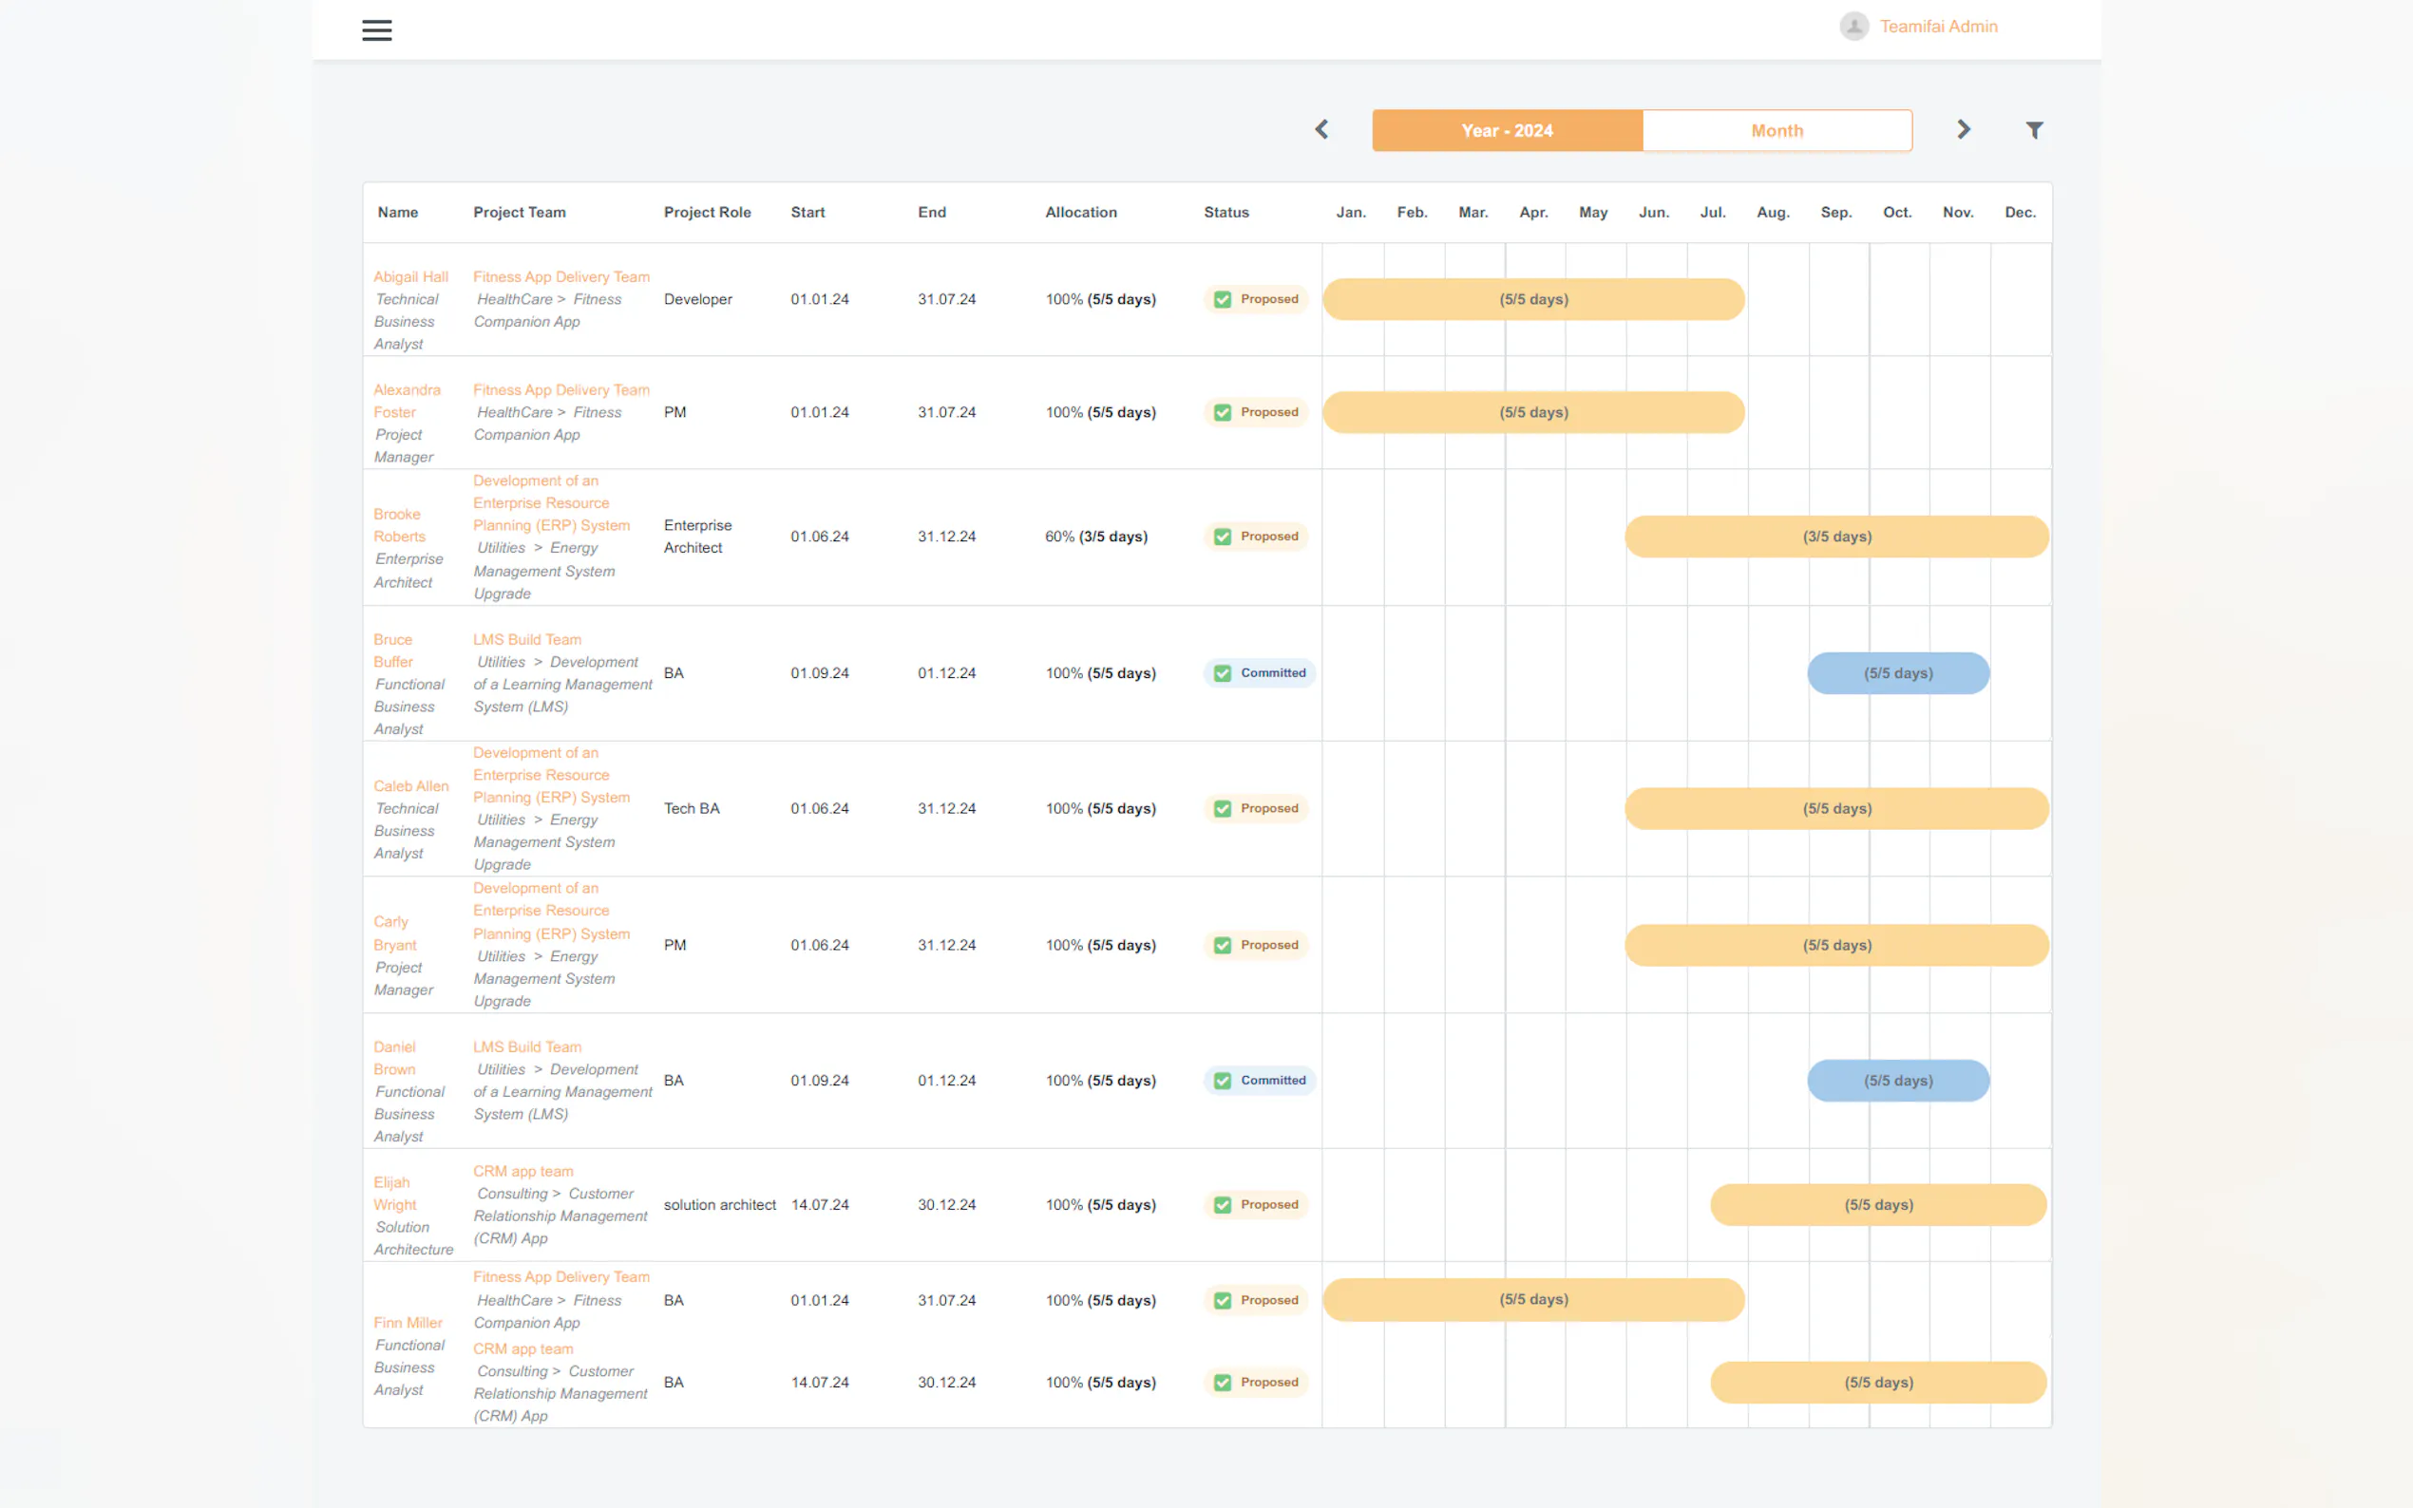Click green check icon in Elijah Wright's status
This screenshot has width=2413, height=1508.
click(x=1222, y=1205)
